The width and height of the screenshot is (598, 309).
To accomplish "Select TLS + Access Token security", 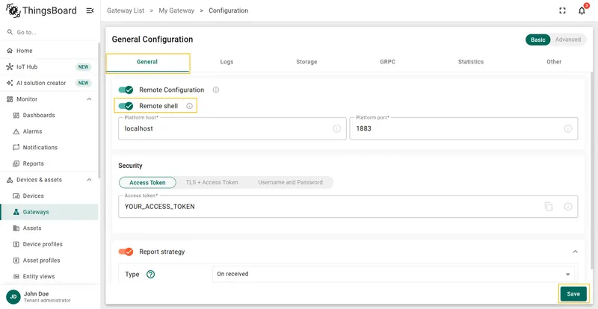I will (x=212, y=183).
